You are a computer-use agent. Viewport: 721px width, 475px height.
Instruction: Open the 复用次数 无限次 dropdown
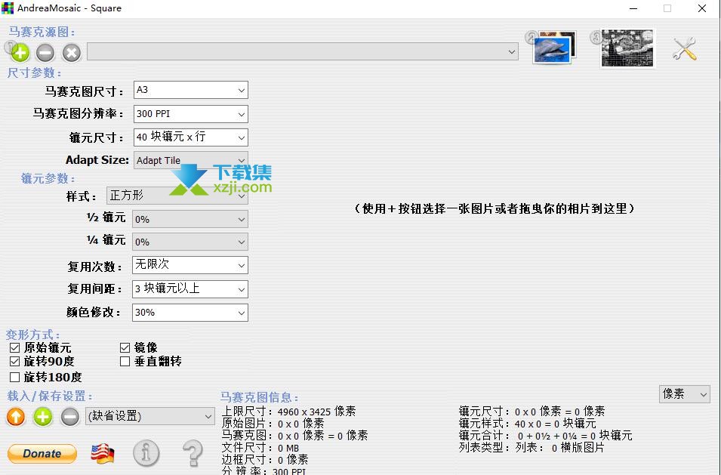tap(190, 265)
